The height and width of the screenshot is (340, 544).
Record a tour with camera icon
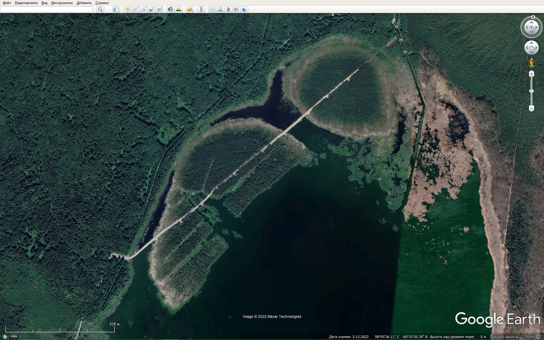[160, 9]
